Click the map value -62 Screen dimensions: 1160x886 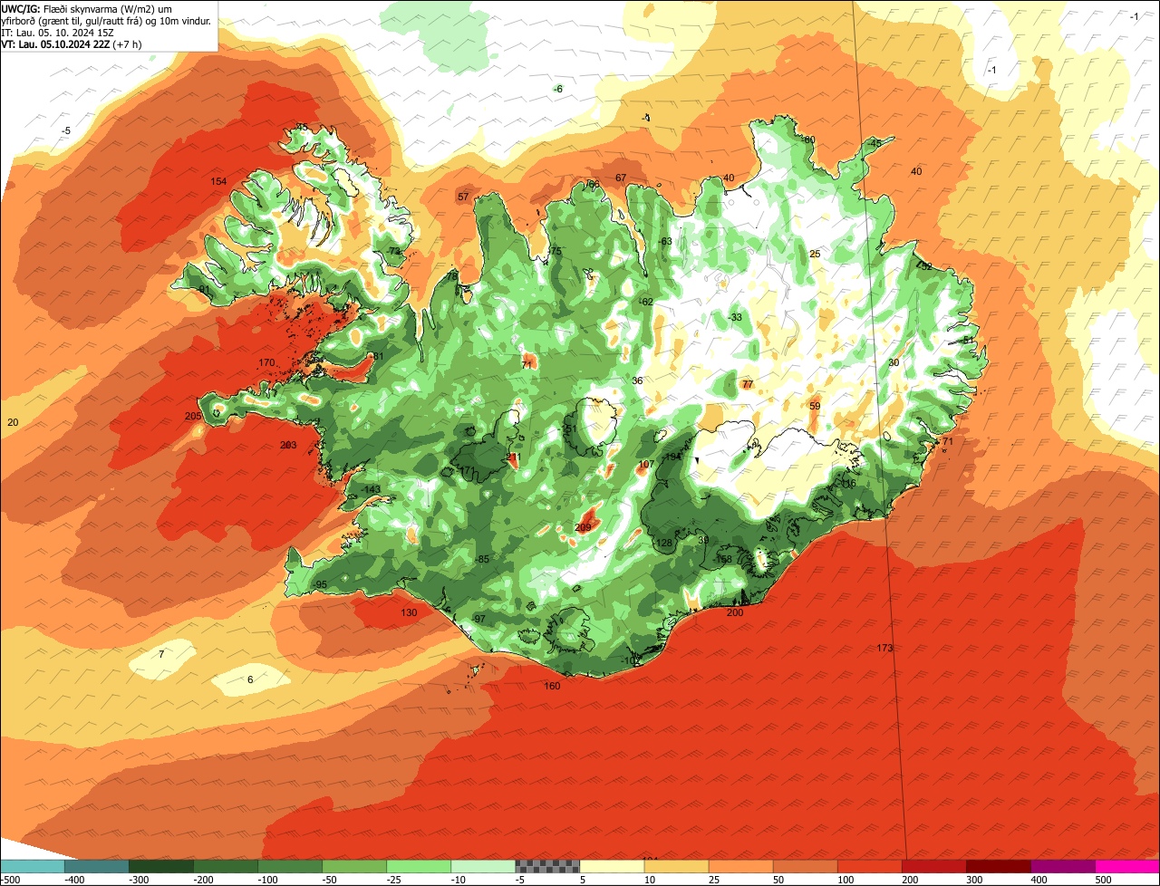645,302
